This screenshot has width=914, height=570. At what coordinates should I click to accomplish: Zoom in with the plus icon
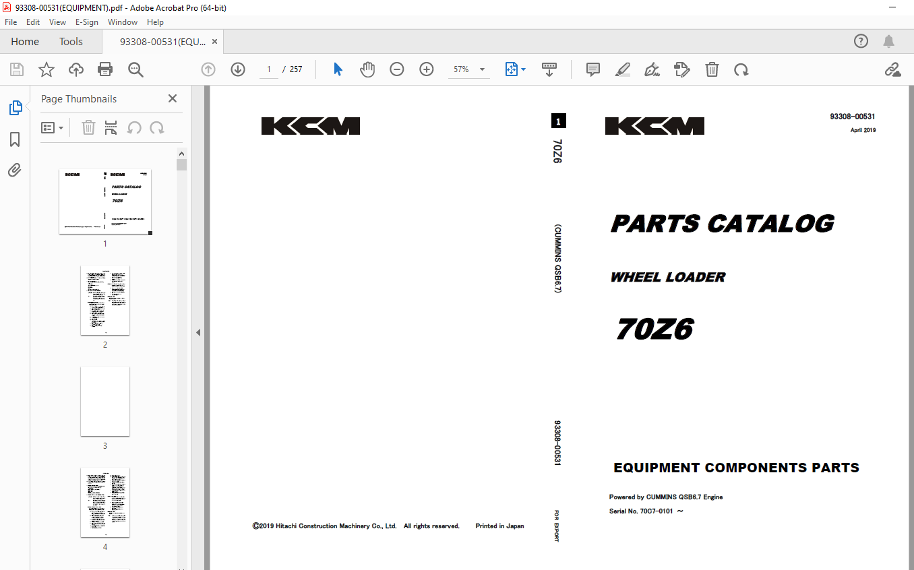click(427, 69)
